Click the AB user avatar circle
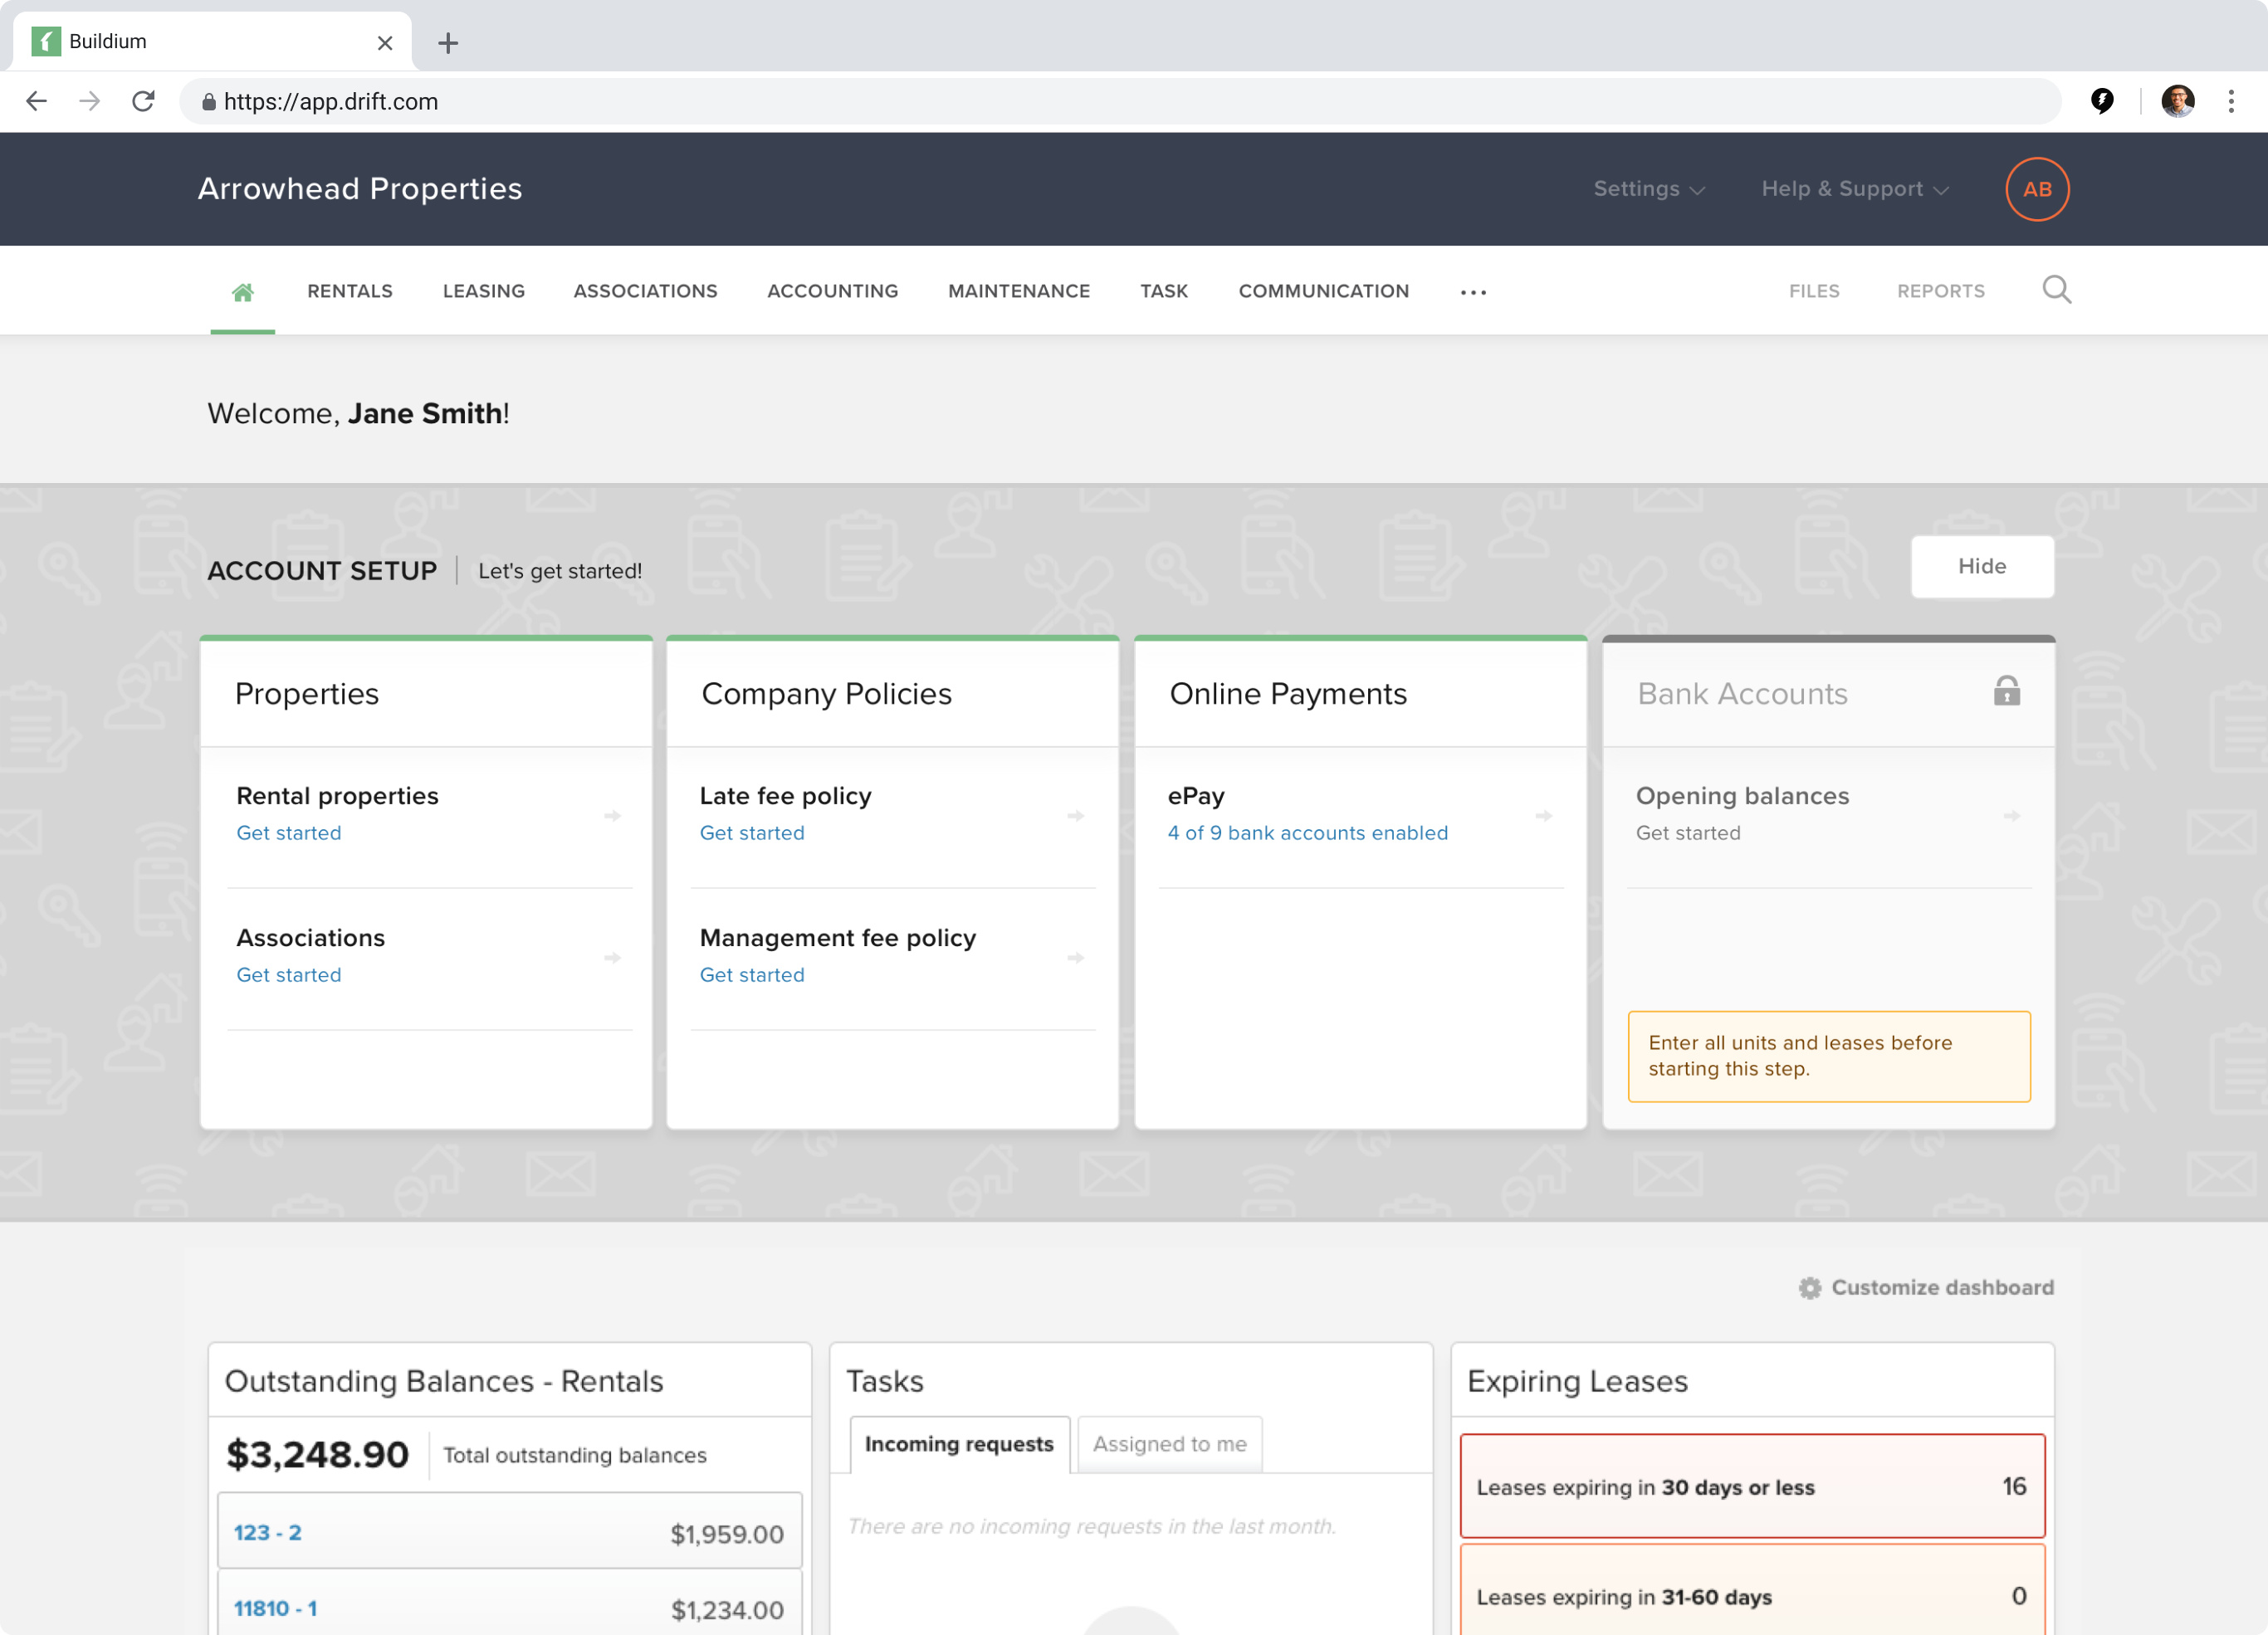2268x1635 pixels. (2036, 189)
